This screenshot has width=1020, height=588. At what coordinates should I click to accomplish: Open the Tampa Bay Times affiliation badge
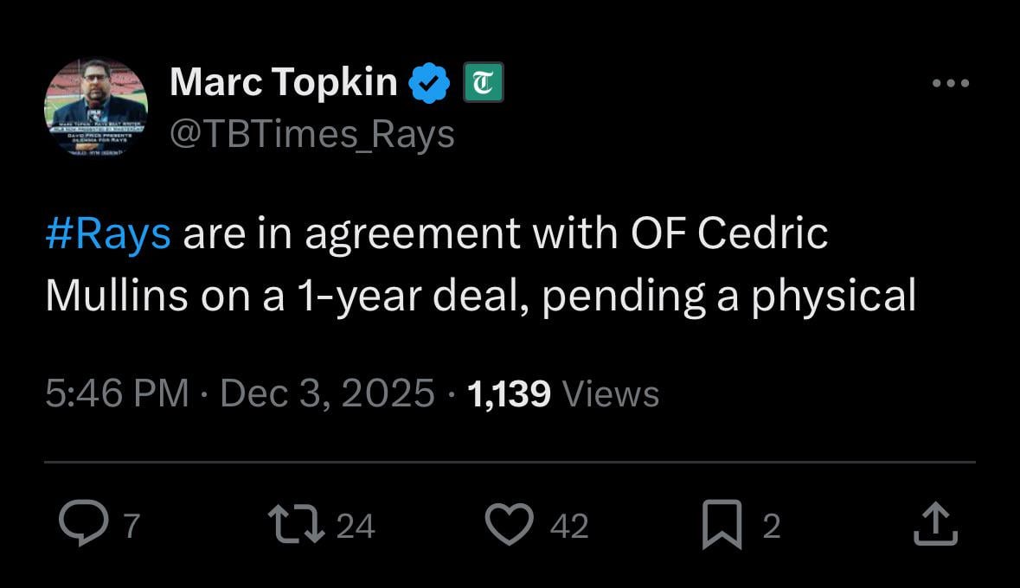coord(483,81)
